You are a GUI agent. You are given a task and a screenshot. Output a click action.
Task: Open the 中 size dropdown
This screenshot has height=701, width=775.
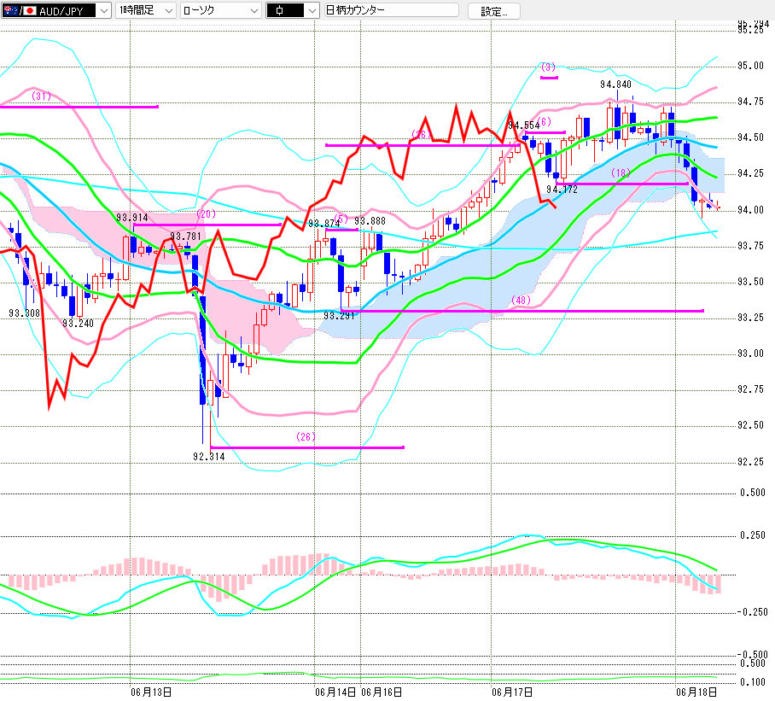pos(293,10)
